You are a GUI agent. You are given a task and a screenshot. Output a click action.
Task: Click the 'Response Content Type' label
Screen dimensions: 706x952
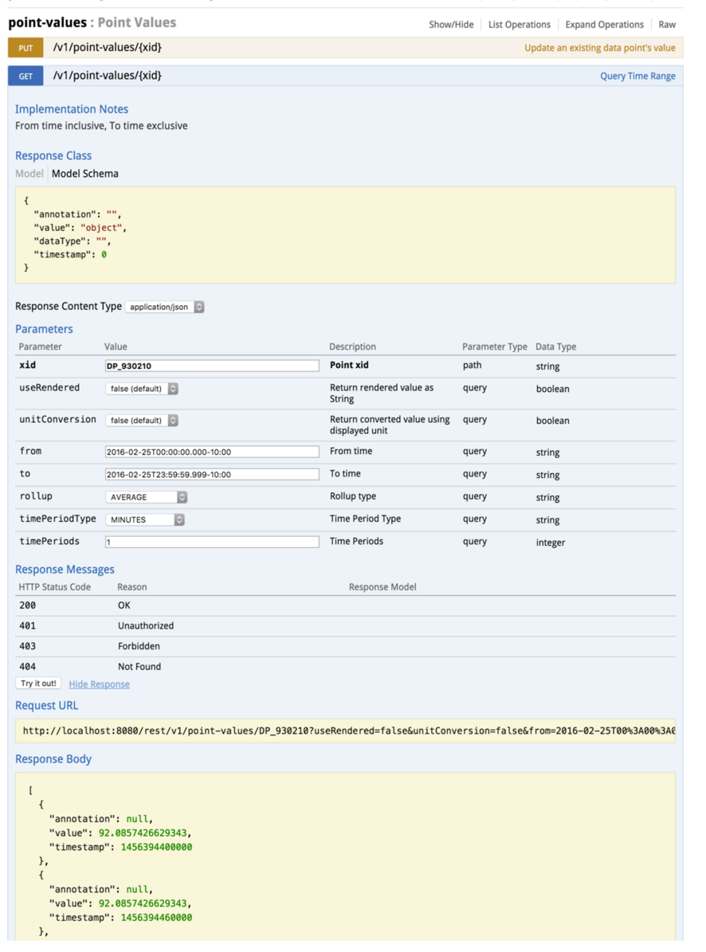pos(69,307)
